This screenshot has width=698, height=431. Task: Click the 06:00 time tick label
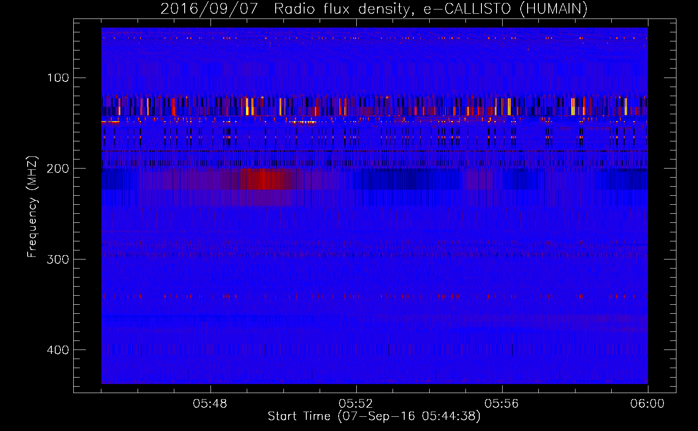pyautogui.click(x=648, y=404)
